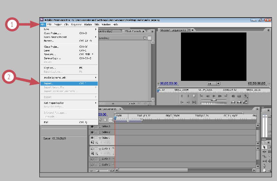
Task: Toggle lock box on Audio 1 track
Action: point(96,149)
